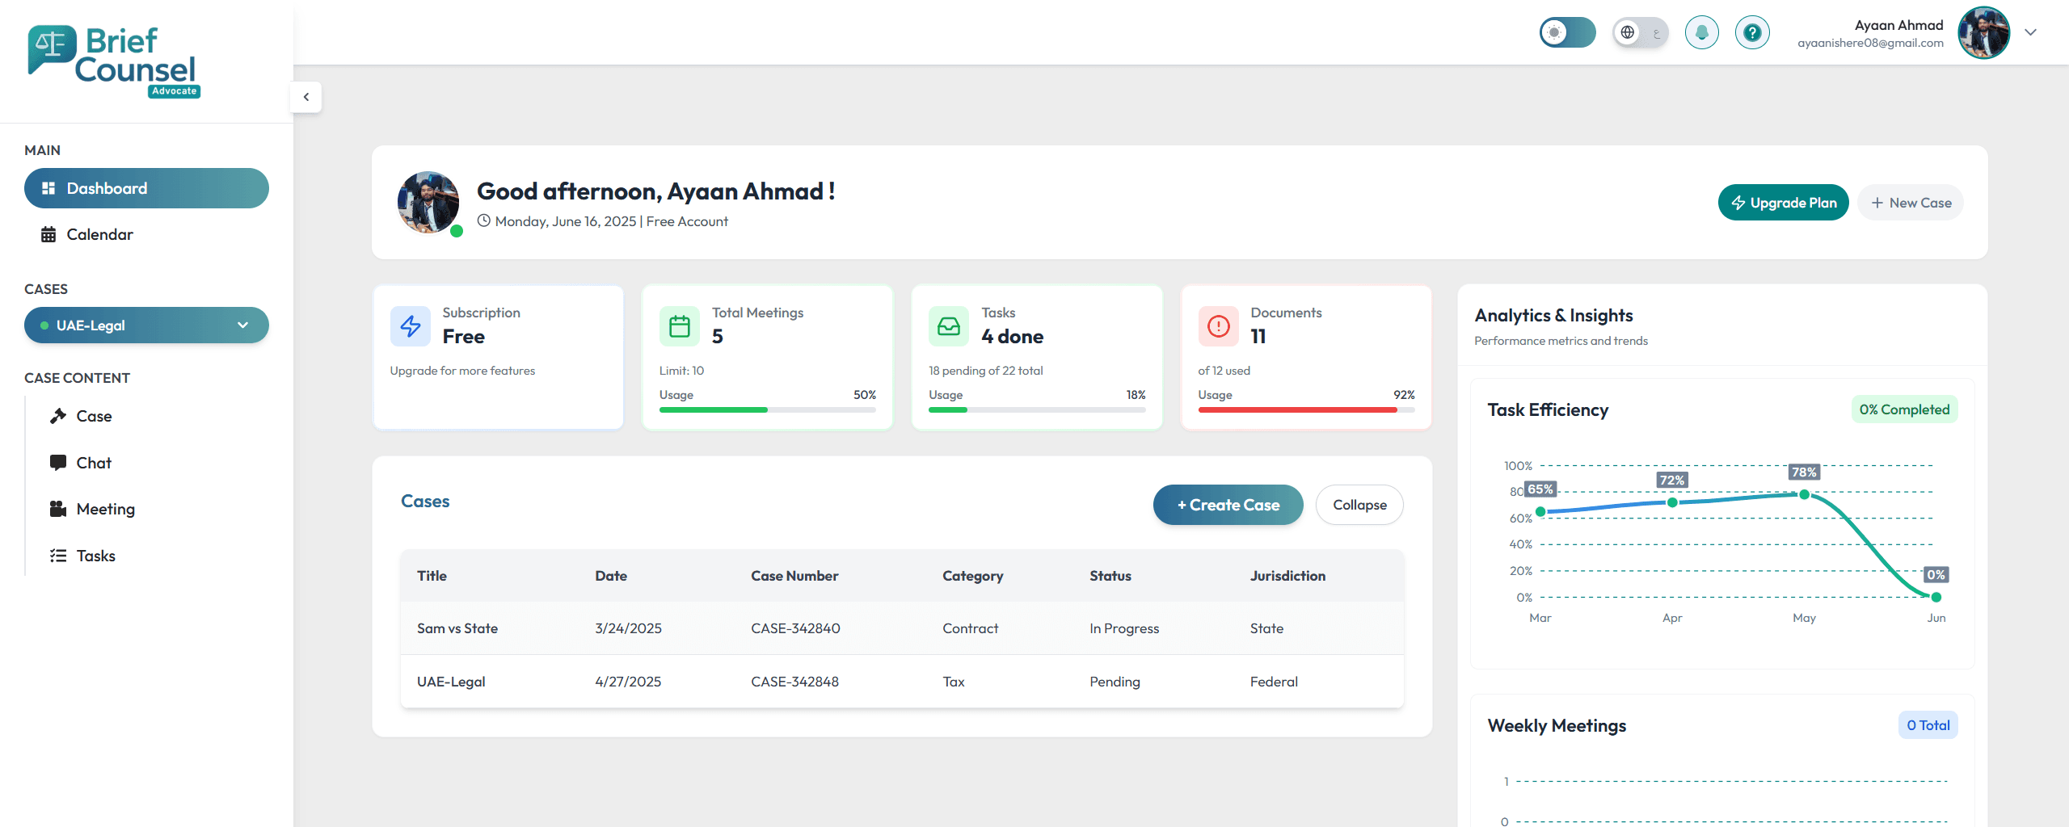Click the profile avatar in greeting card
Image resolution: width=2069 pixels, height=827 pixels.
point(428,203)
